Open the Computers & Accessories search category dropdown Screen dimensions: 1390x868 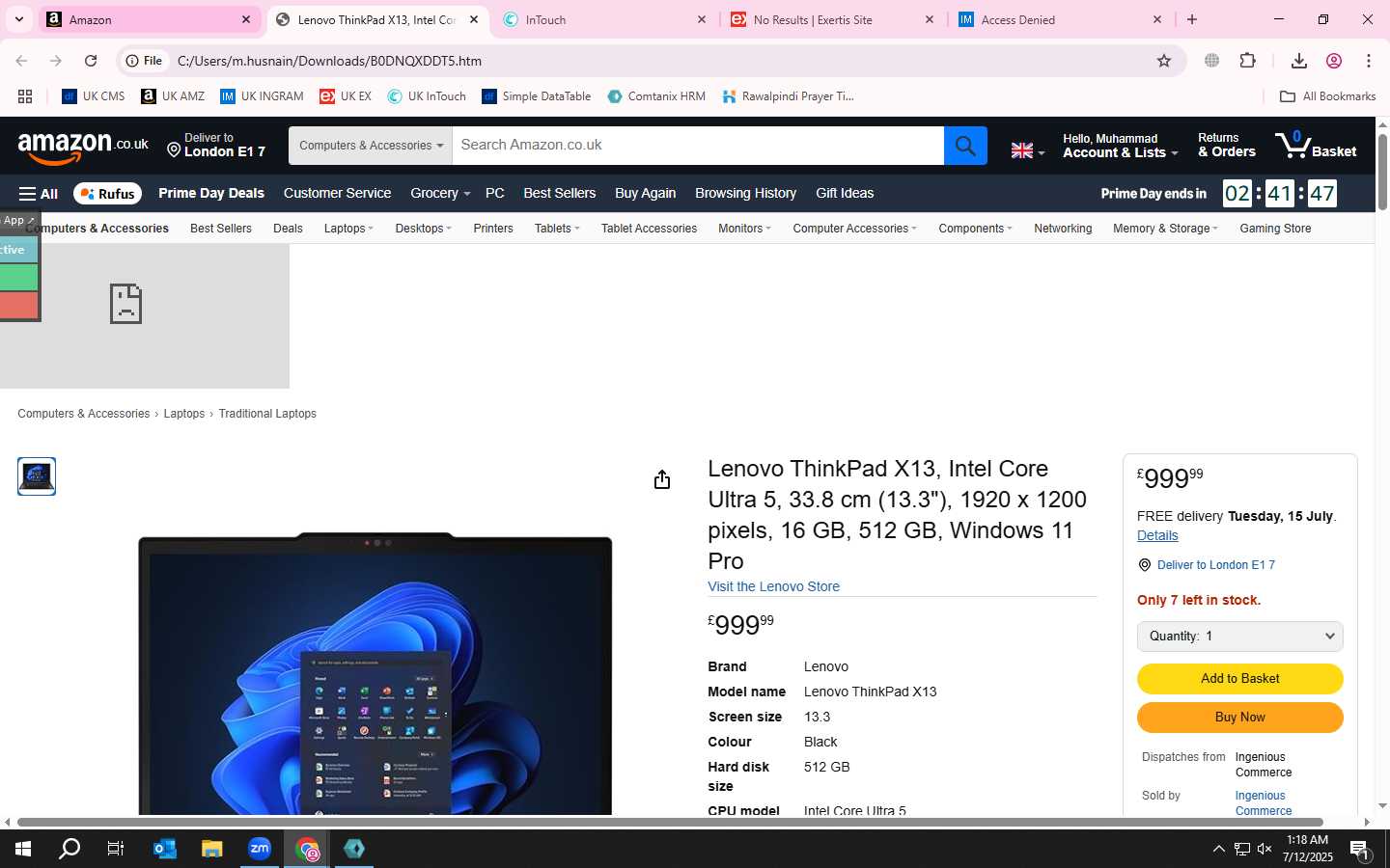(371, 146)
